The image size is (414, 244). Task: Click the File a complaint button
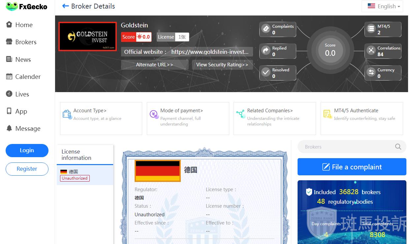(x=352, y=167)
